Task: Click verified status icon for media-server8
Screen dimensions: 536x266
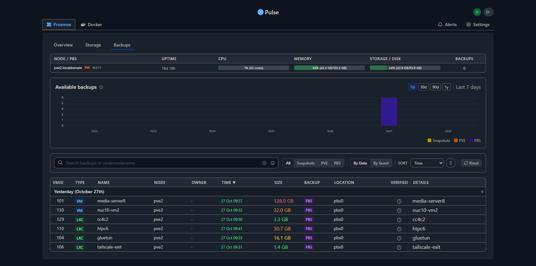Action: 399,201
